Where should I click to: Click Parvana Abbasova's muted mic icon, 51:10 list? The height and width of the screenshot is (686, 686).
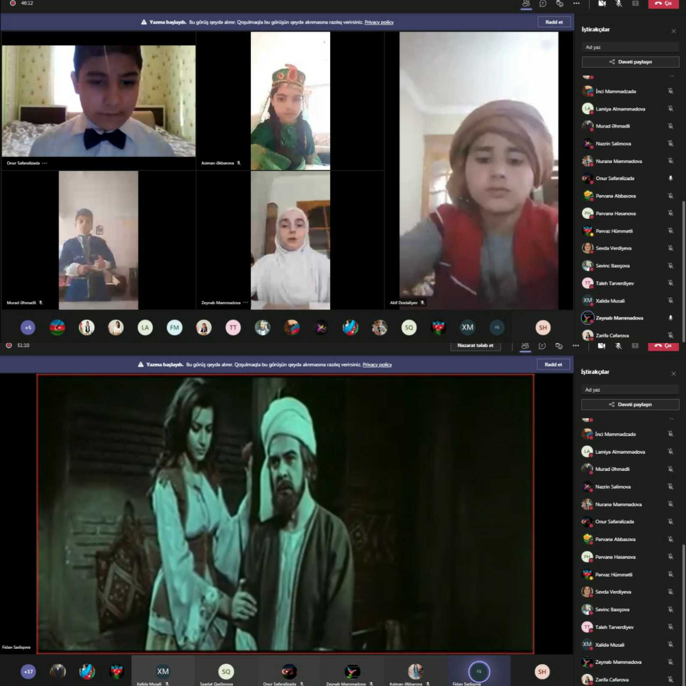coord(671,539)
